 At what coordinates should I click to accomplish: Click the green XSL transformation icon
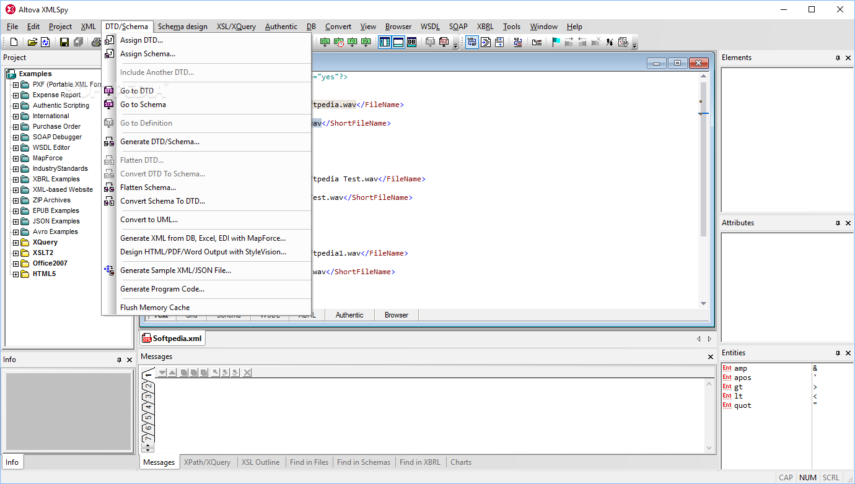tap(325, 42)
